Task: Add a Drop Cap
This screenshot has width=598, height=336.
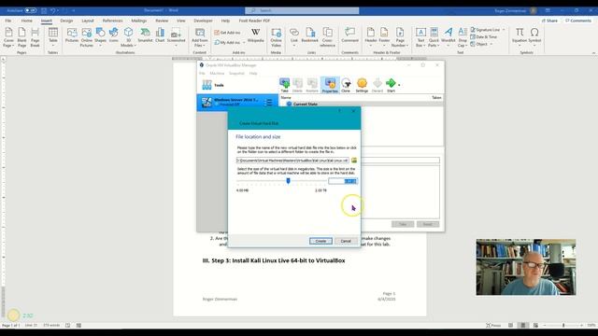Action: [x=463, y=37]
